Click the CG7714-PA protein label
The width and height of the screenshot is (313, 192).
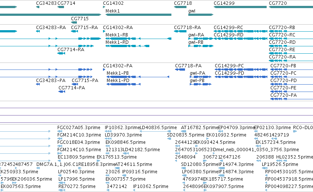(72, 88)
